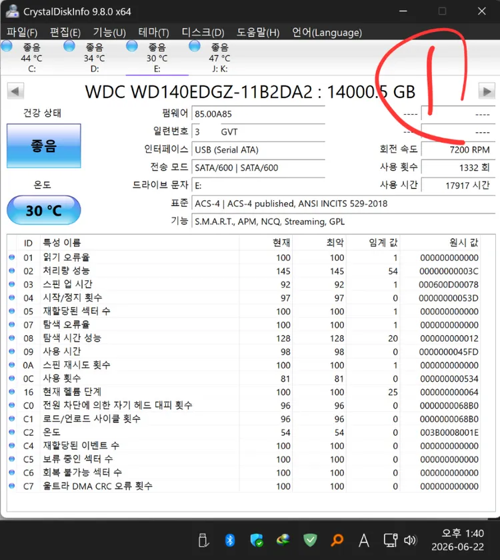Click the 좋음 health status button

click(x=44, y=146)
